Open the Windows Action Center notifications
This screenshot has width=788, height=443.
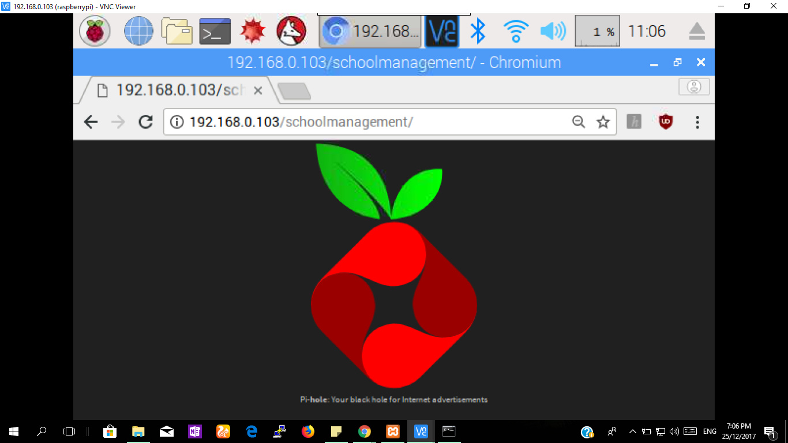(x=770, y=431)
